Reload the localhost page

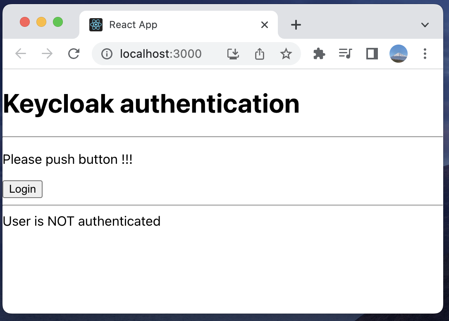[74, 54]
